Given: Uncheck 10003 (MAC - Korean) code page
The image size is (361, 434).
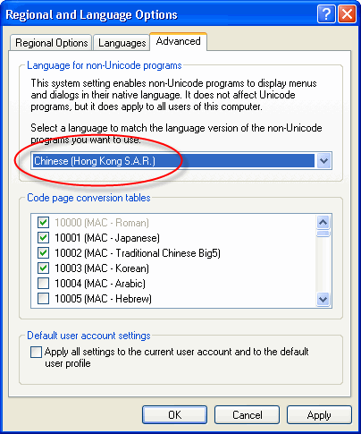Looking at the screenshot, I should 43,268.
